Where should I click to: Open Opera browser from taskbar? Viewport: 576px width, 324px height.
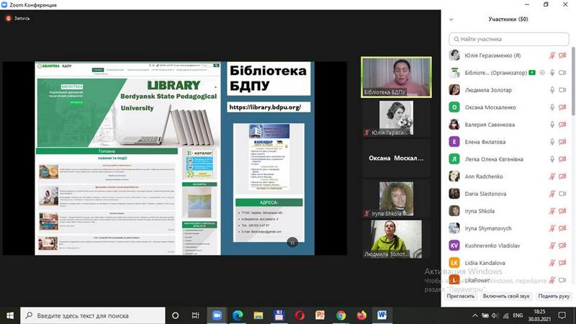point(300,315)
